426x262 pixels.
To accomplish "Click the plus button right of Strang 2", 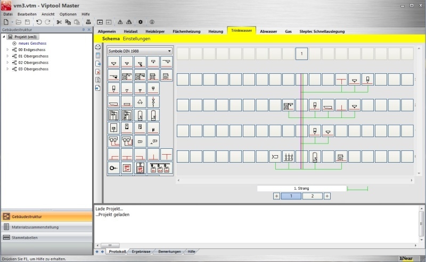I will tap(327, 196).
